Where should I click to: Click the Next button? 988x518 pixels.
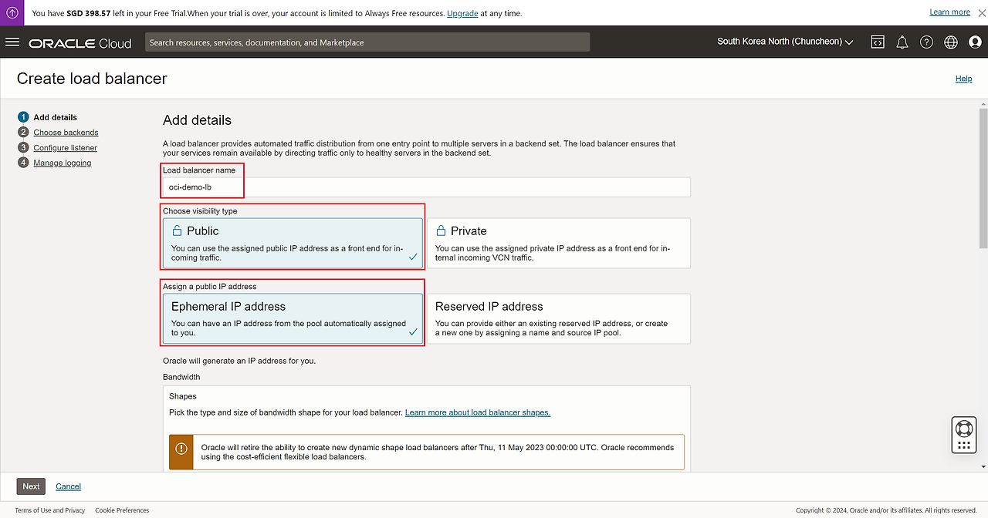point(31,486)
